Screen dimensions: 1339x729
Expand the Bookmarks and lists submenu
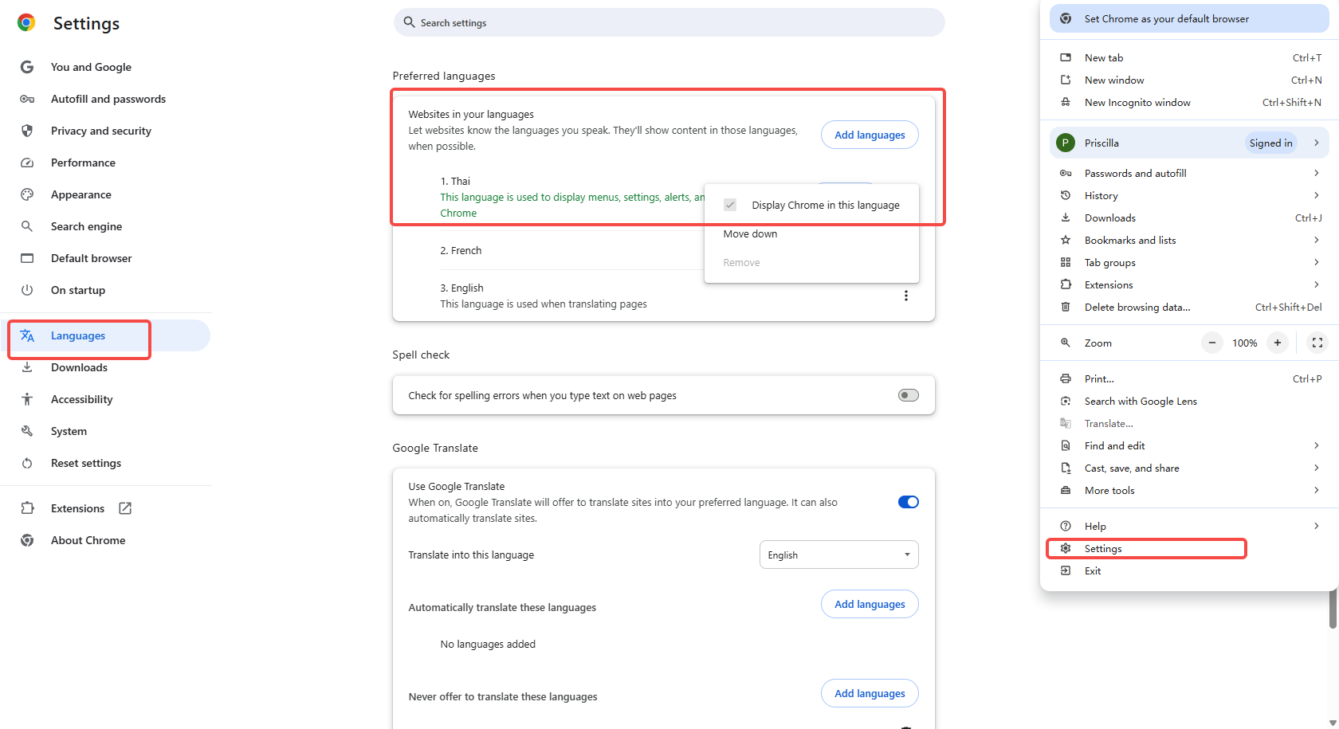(1130, 240)
